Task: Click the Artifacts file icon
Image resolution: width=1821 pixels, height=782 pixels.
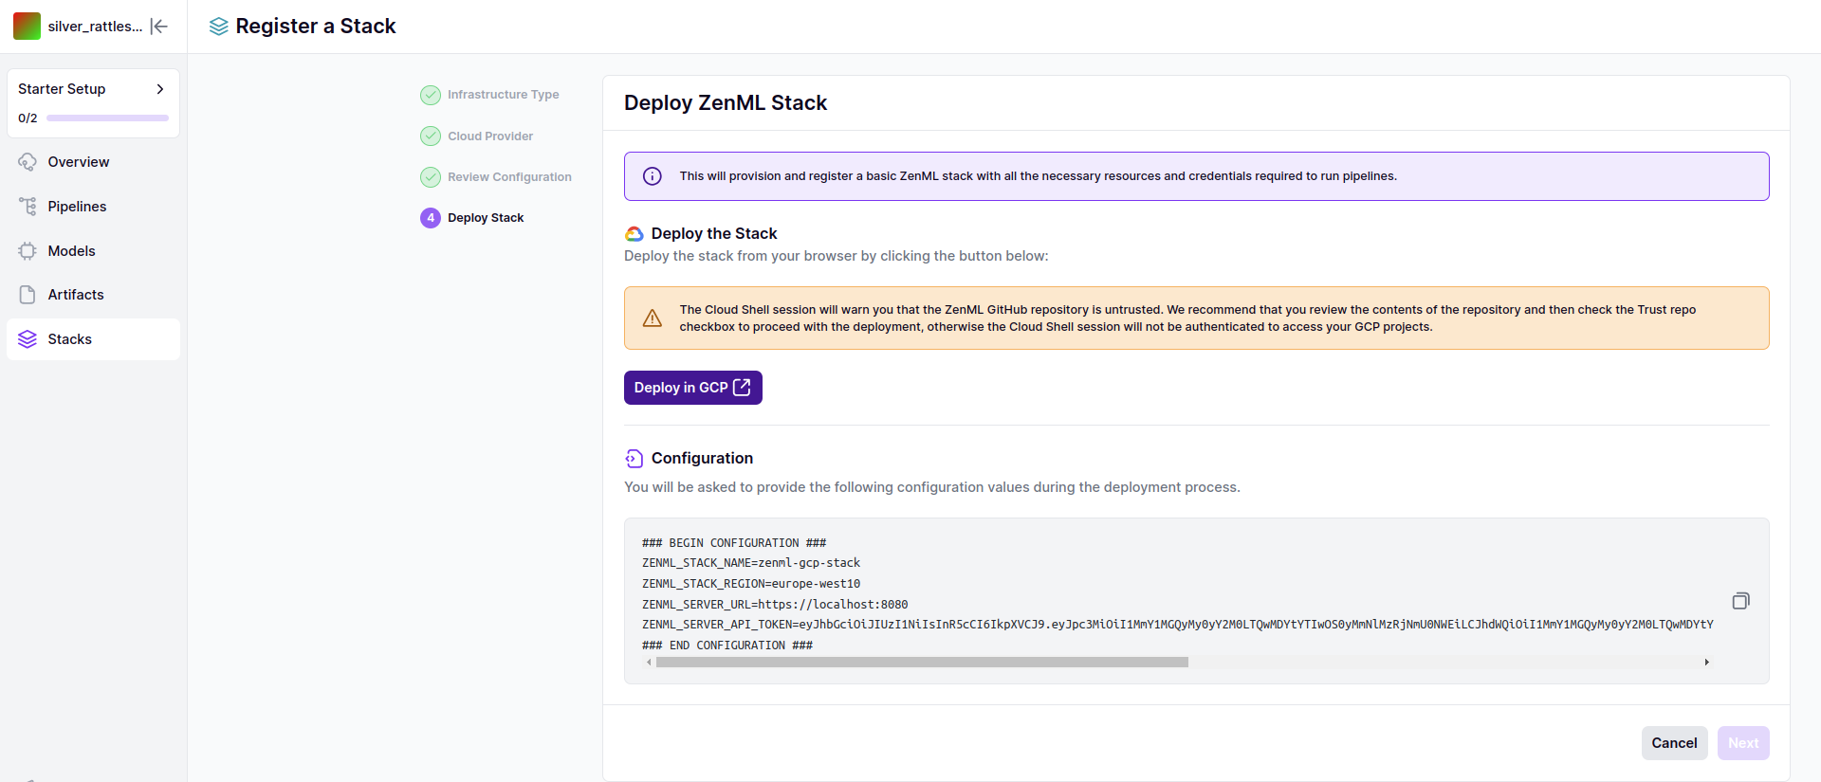Action: (x=28, y=295)
